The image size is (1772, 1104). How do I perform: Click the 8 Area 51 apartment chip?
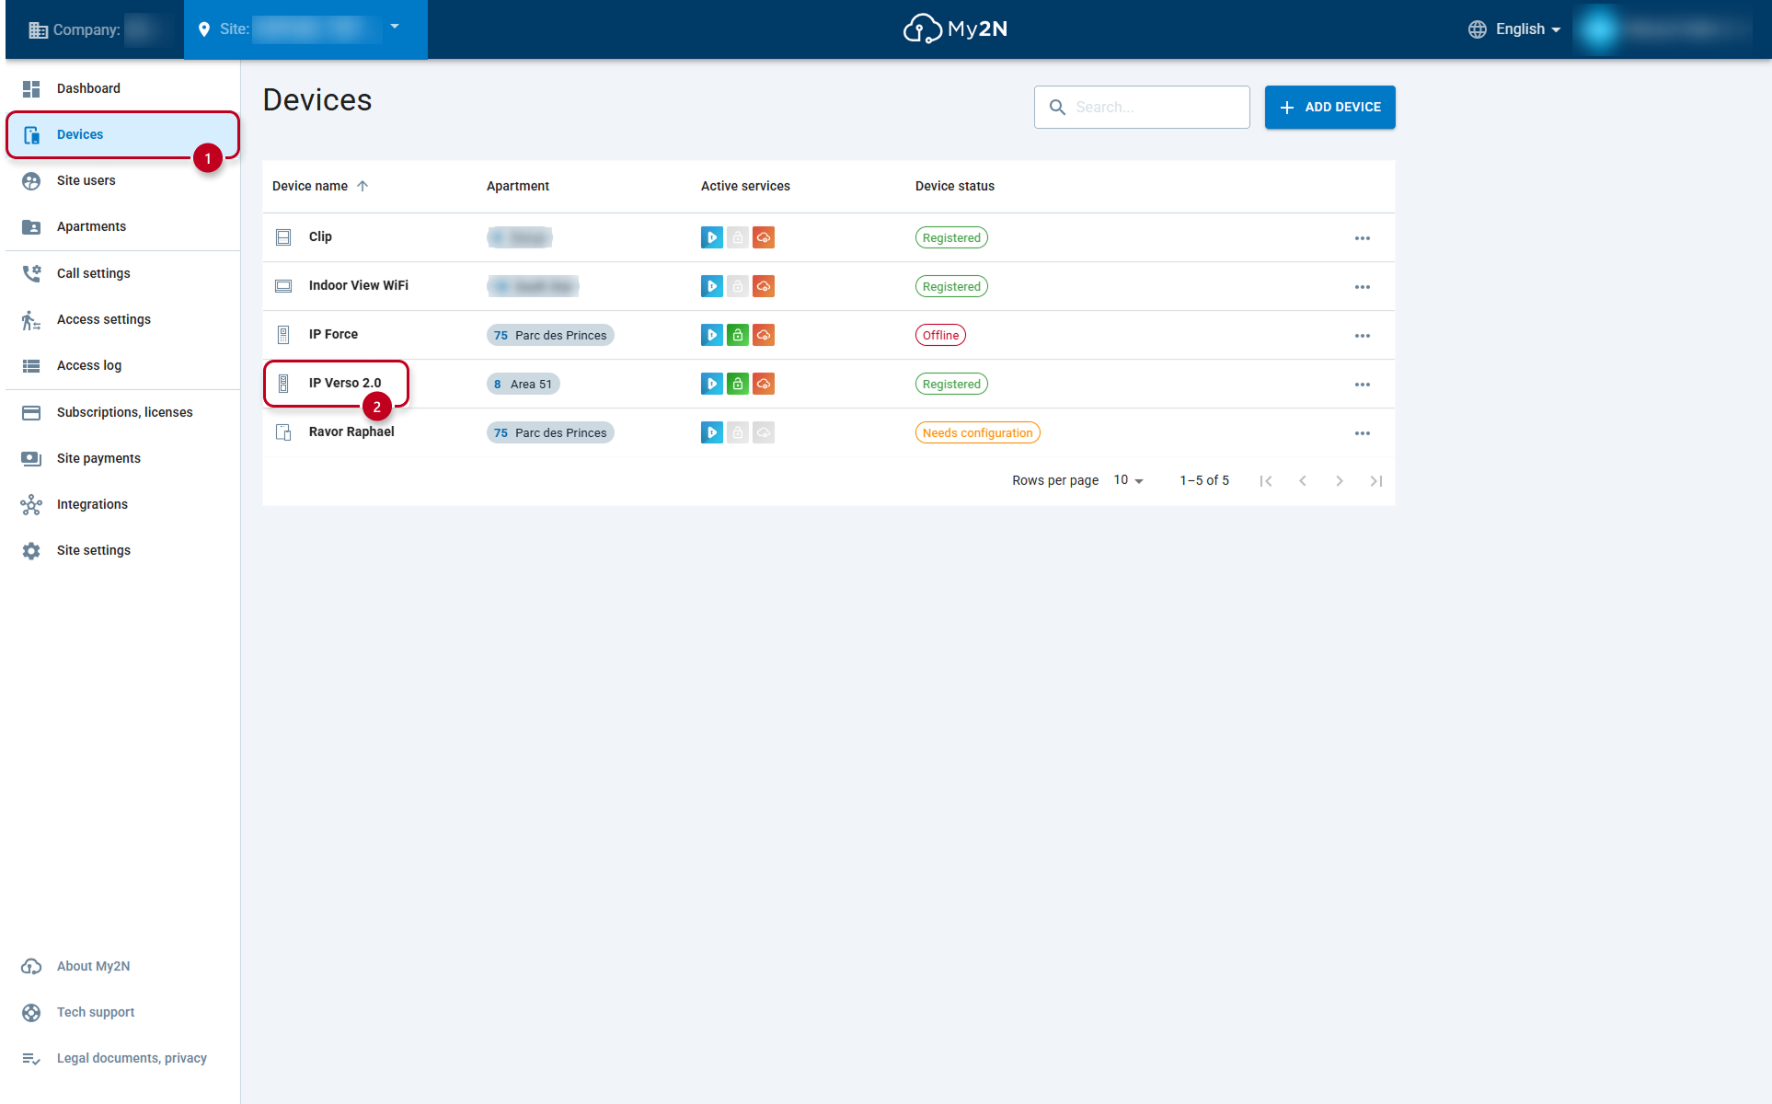[523, 384]
